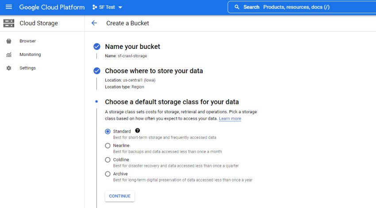Select the Nearline storage class
376x208 pixels.
click(107, 145)
